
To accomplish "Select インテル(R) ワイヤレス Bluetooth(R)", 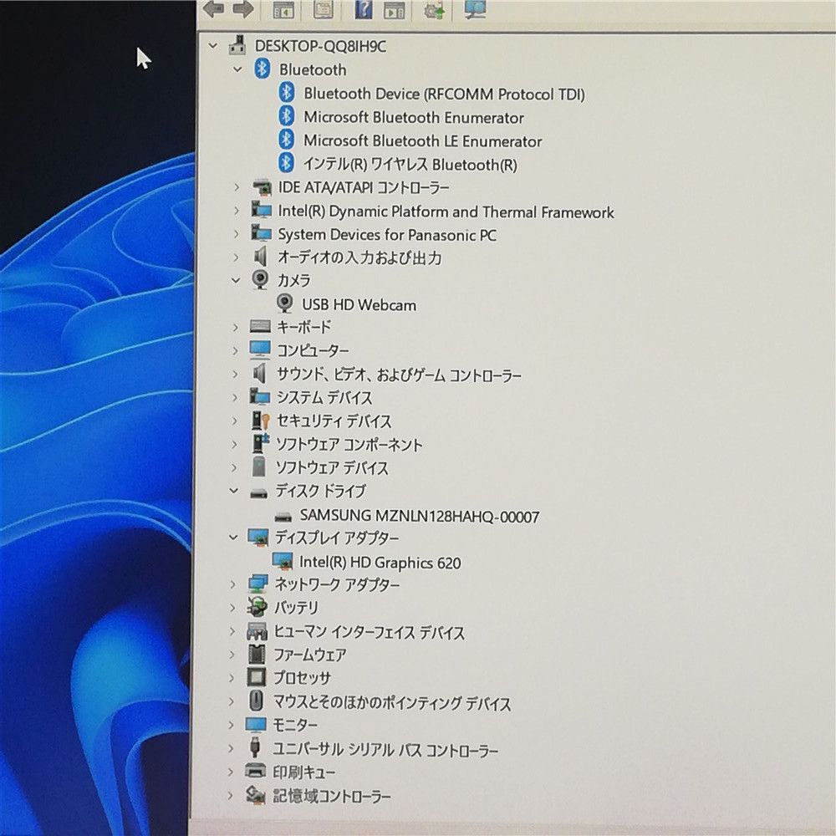I will coord(410,164).
